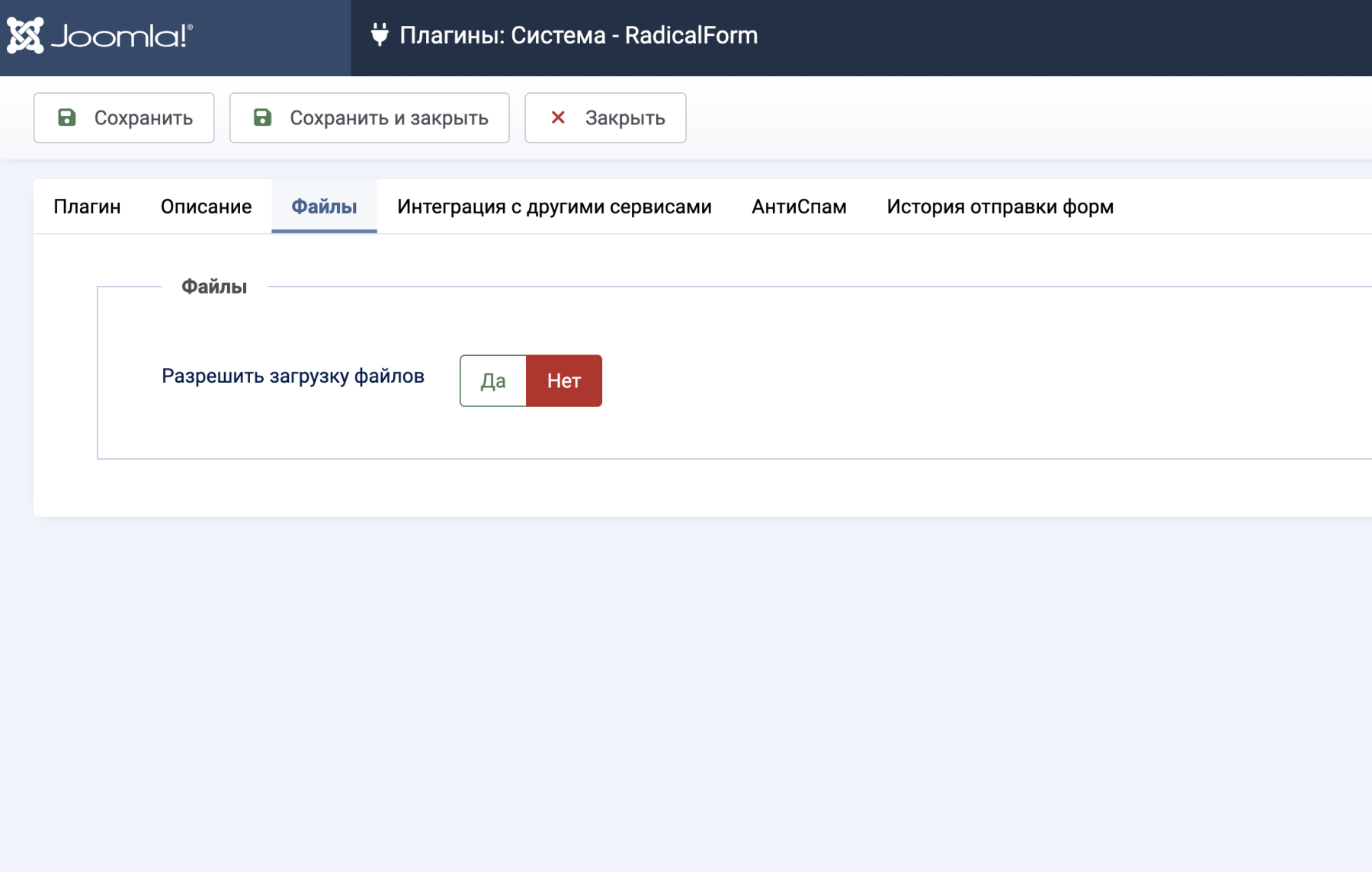Click the Файлы fieldset heading
Image resolution: width=1372 pixels, height=872 pixels.
[x=214, y=287]
